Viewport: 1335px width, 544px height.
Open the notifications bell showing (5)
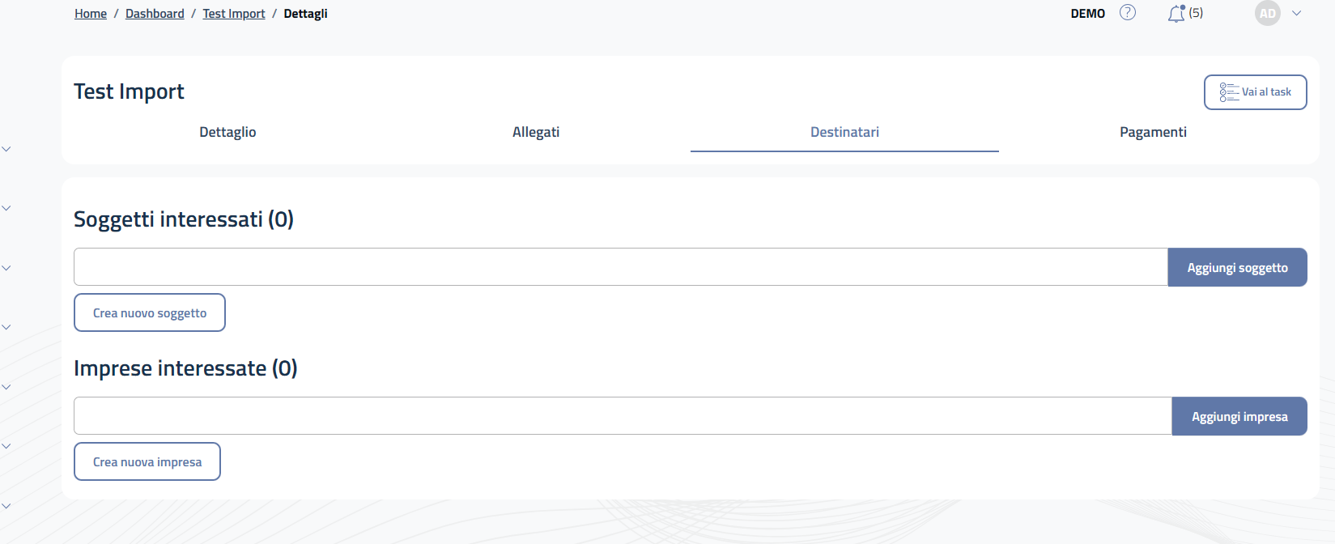1176,14
